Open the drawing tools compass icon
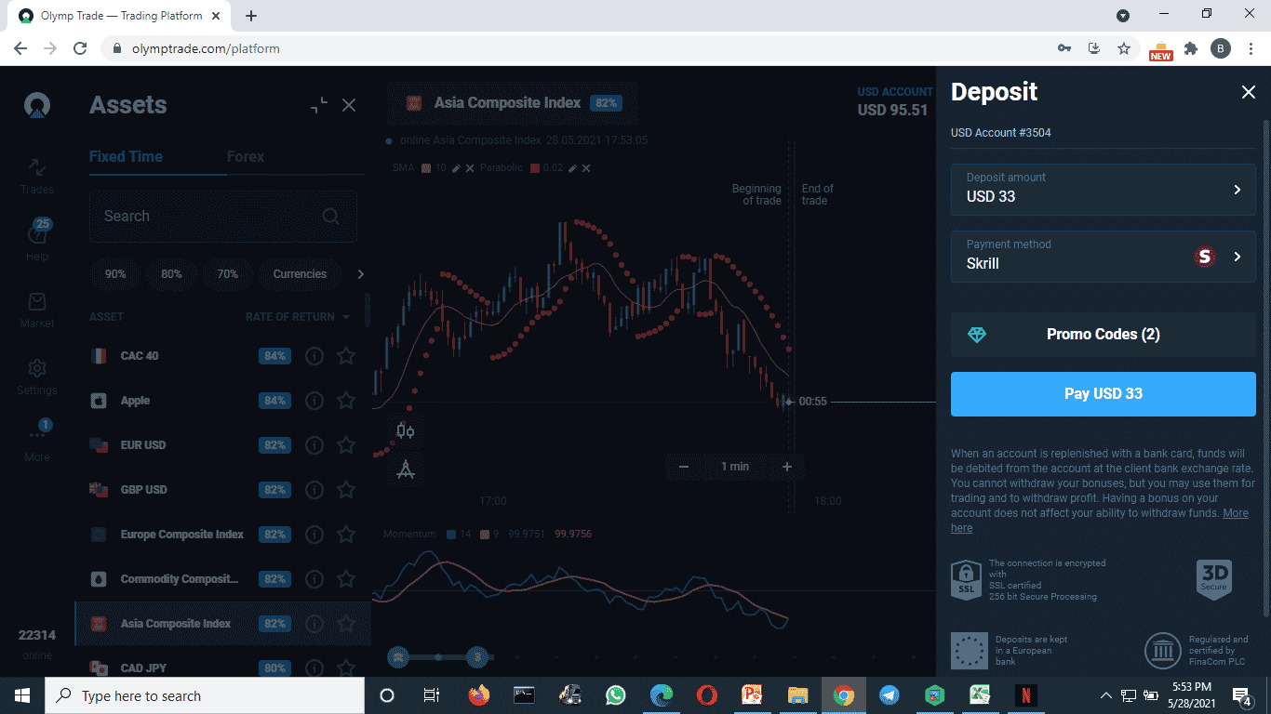 (405, 469)
